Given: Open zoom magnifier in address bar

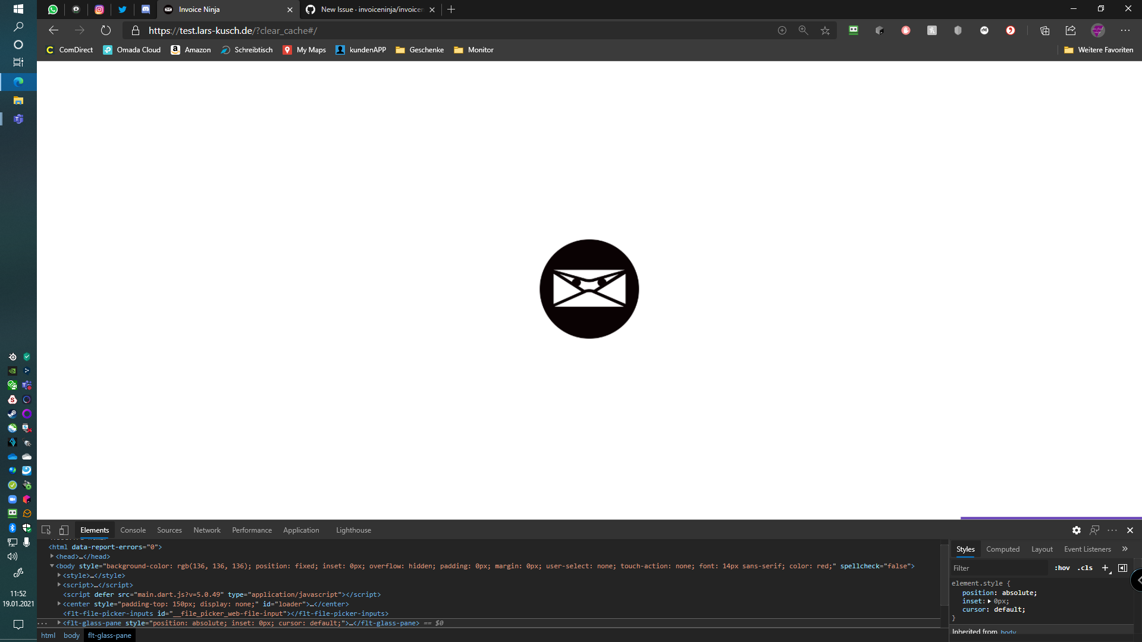Looking at the screenshot, I should (x=803, y=30).
